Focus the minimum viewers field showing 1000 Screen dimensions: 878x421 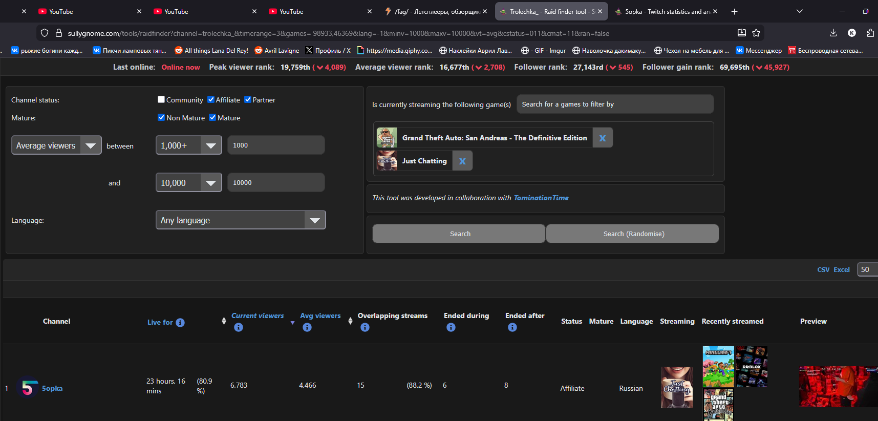tap(276, 145)
